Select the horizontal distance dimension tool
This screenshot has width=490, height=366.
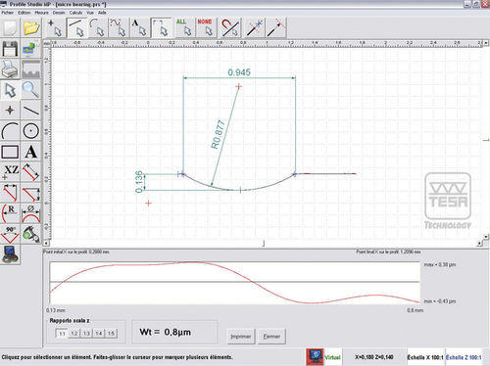(x=10, y=193)
